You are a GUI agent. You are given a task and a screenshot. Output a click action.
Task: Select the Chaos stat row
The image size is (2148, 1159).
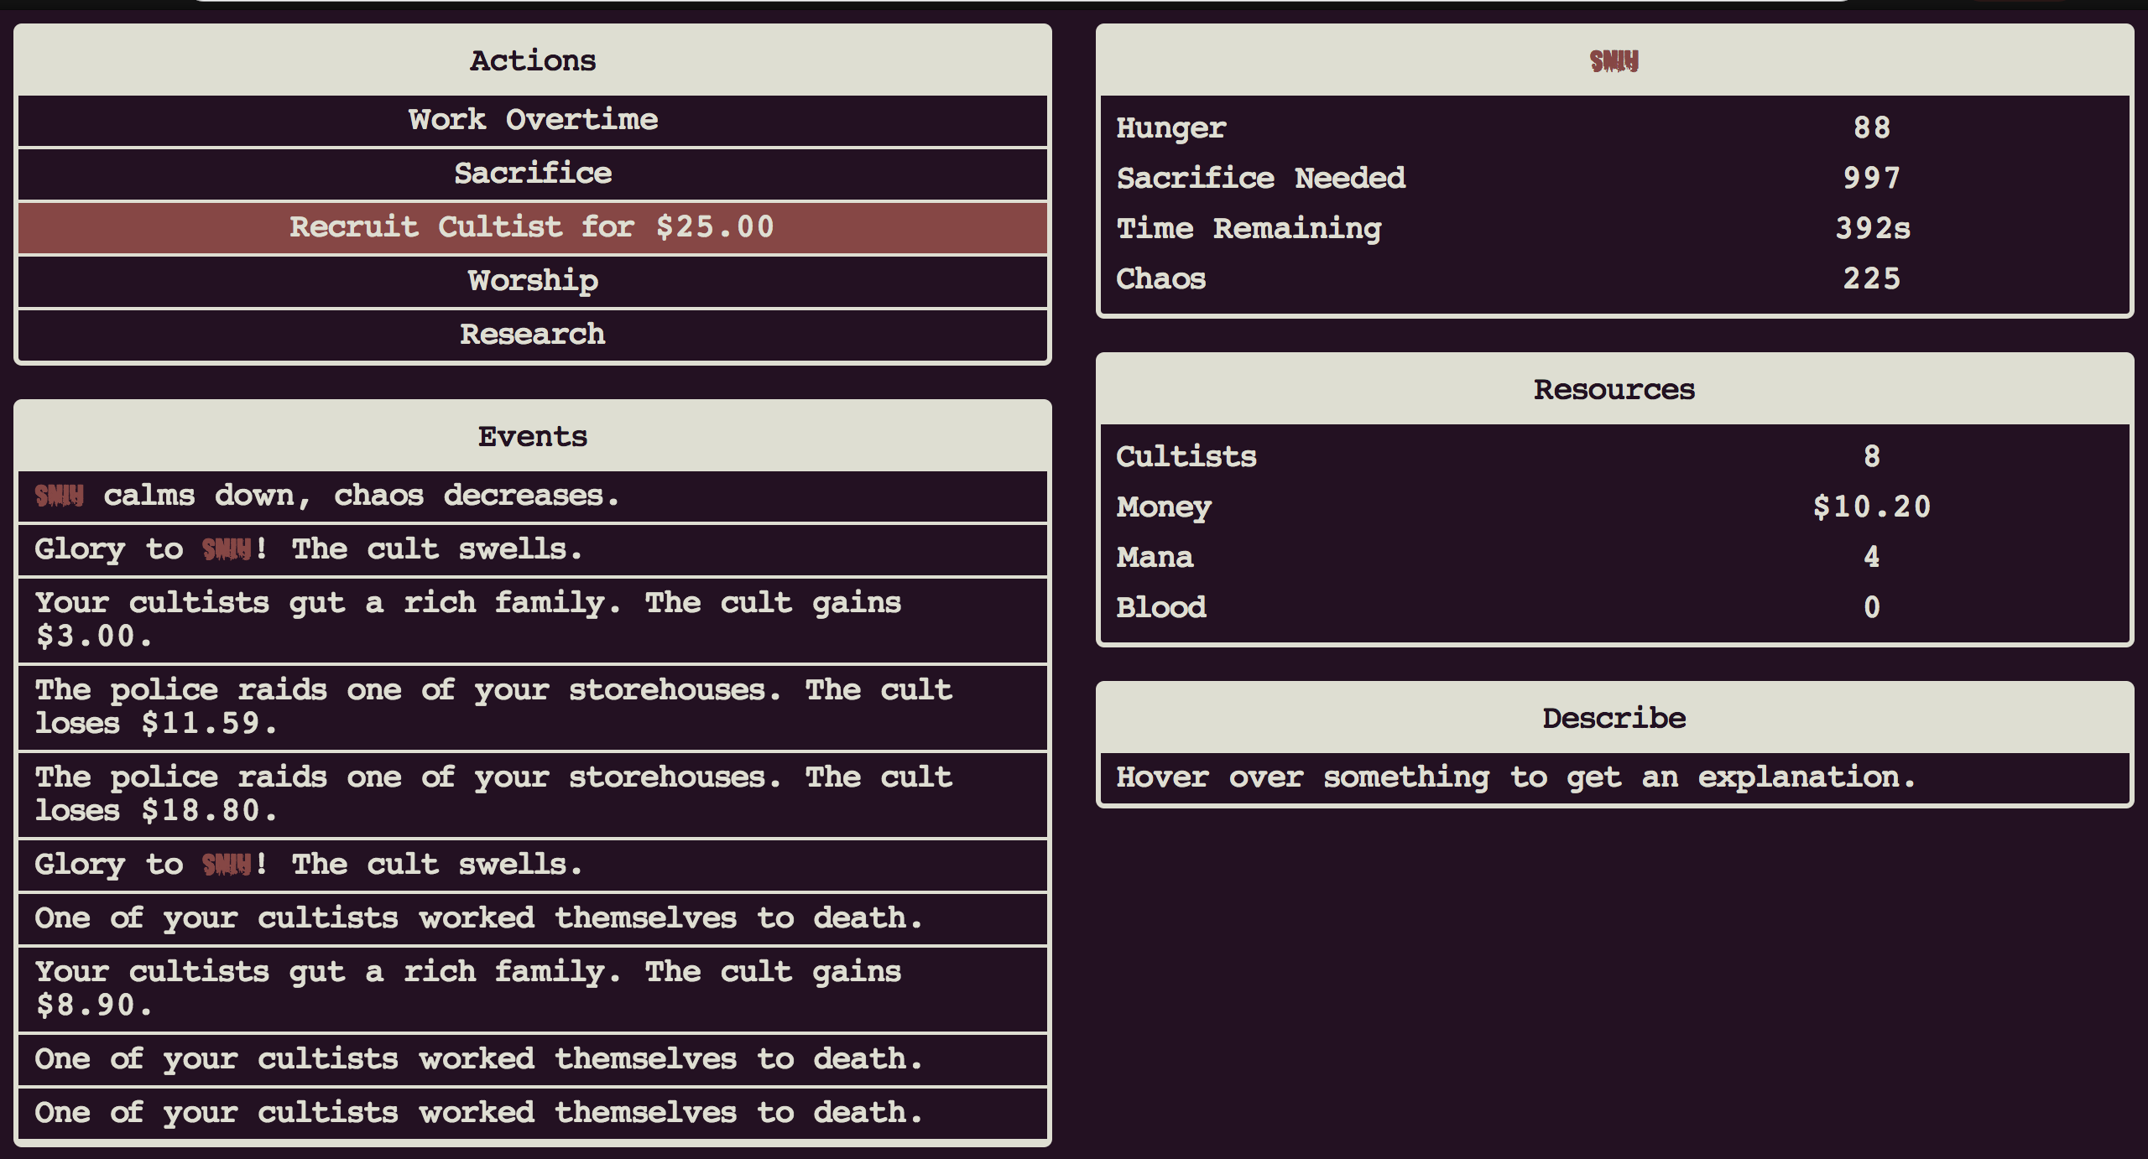(1614, 278)
